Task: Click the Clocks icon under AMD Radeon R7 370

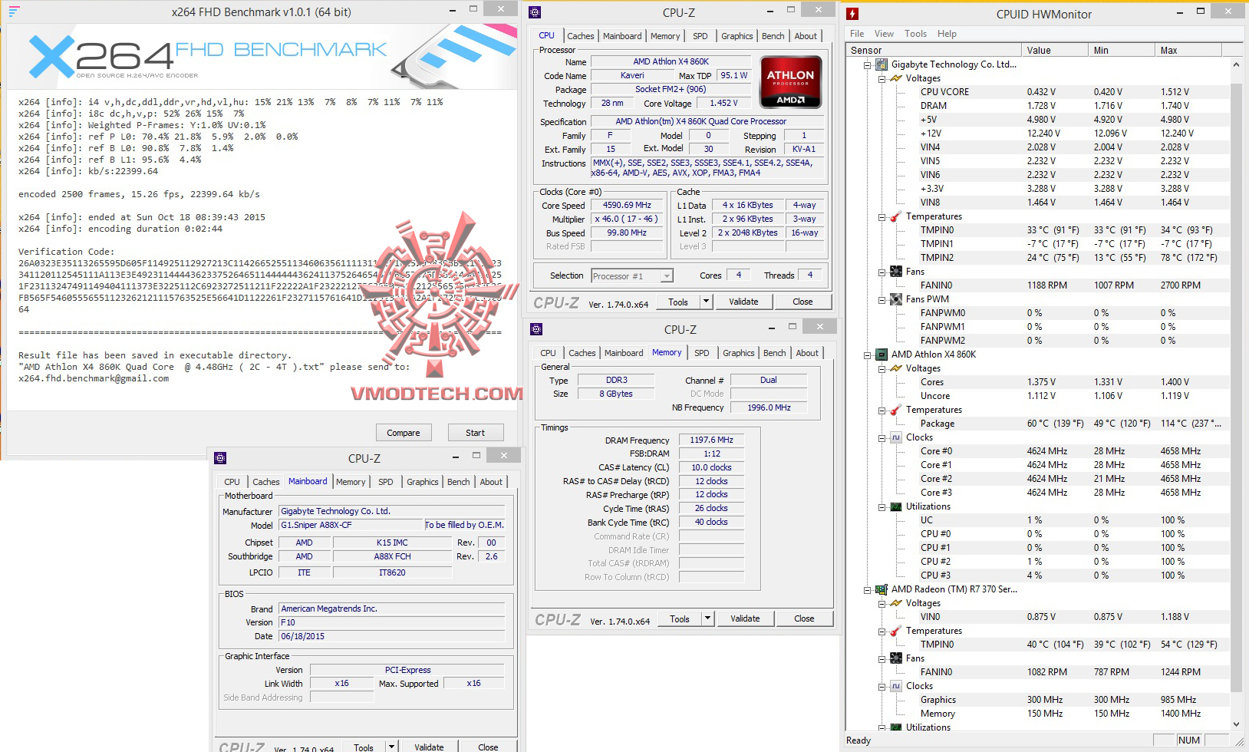Action: [895, 686]
